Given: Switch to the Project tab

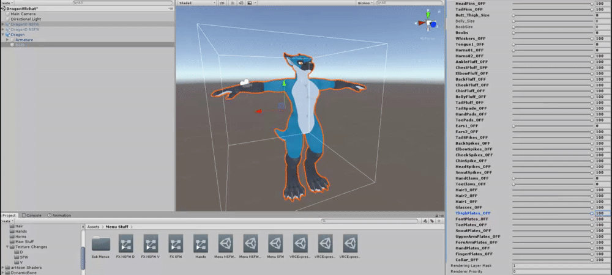Looking at the screenshot, I should tap(9, 215).
